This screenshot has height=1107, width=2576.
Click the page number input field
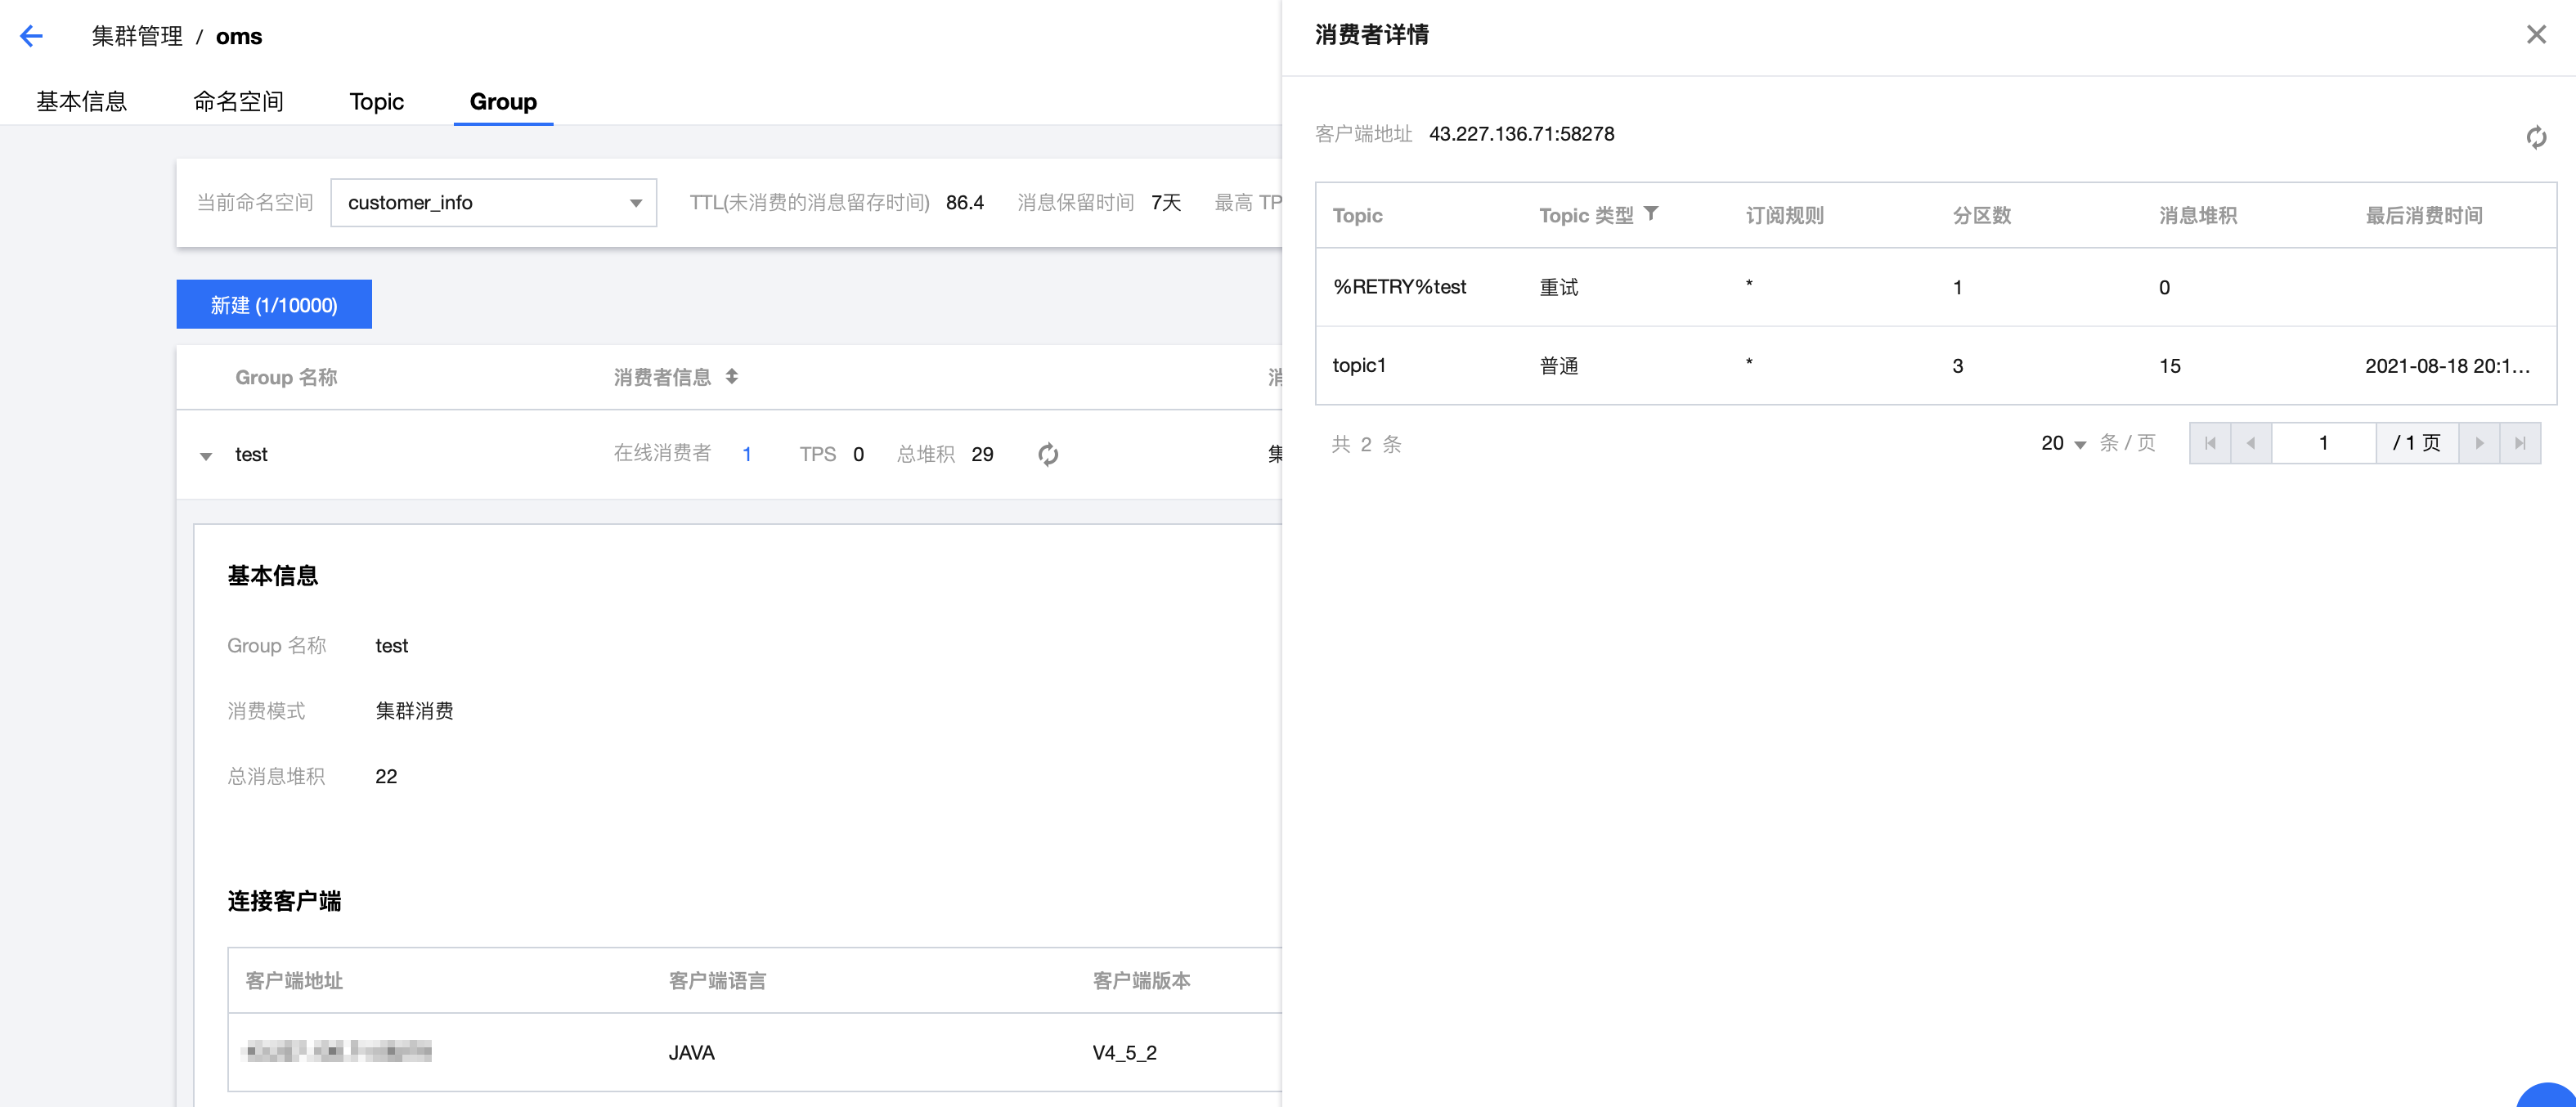pos(2323,442)
